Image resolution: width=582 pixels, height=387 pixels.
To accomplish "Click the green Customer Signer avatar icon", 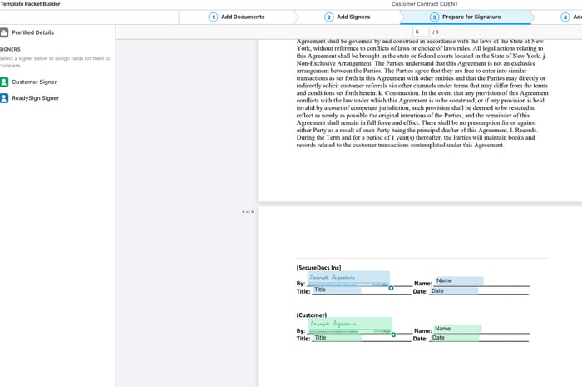I will click(x=4, y=82).
